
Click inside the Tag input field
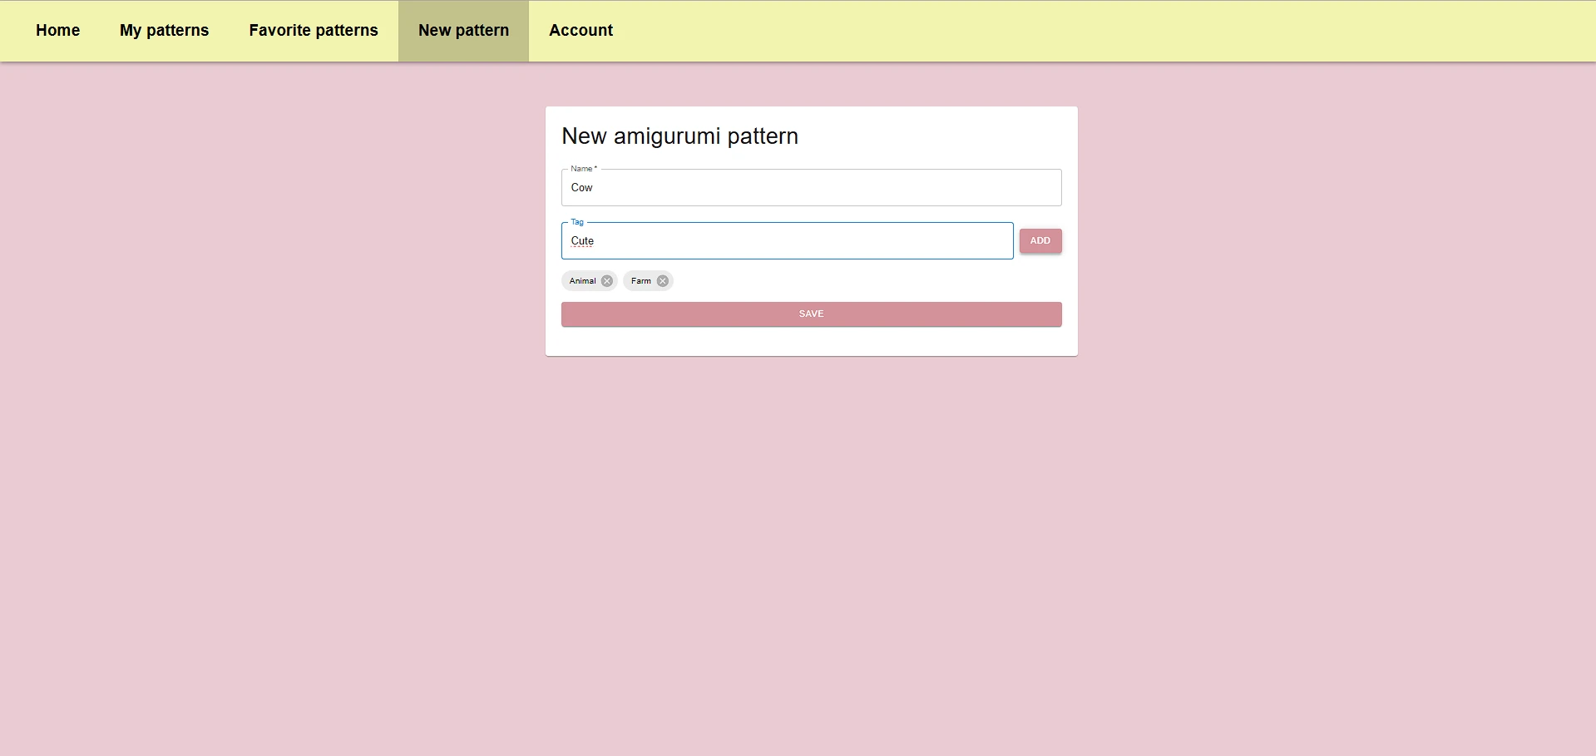point(787,240)
